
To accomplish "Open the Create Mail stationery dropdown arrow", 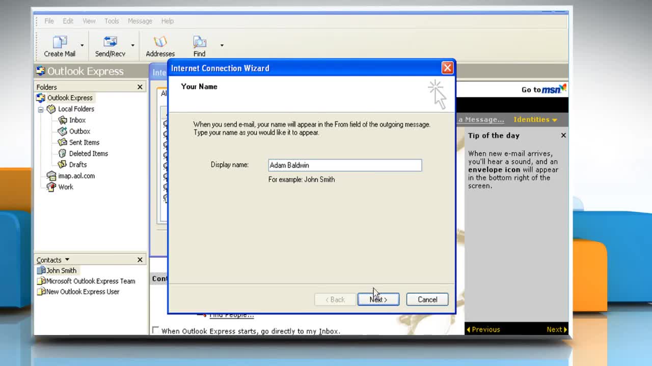I will [82, 45].
